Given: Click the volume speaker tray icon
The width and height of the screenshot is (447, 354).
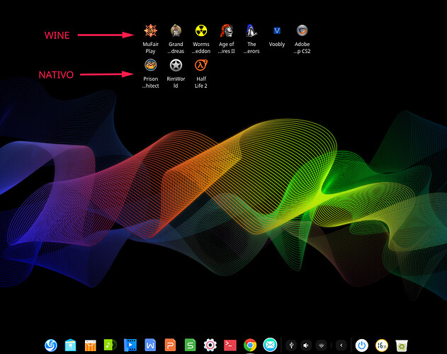Looking at the screenshot, I should tap(306, 345).
